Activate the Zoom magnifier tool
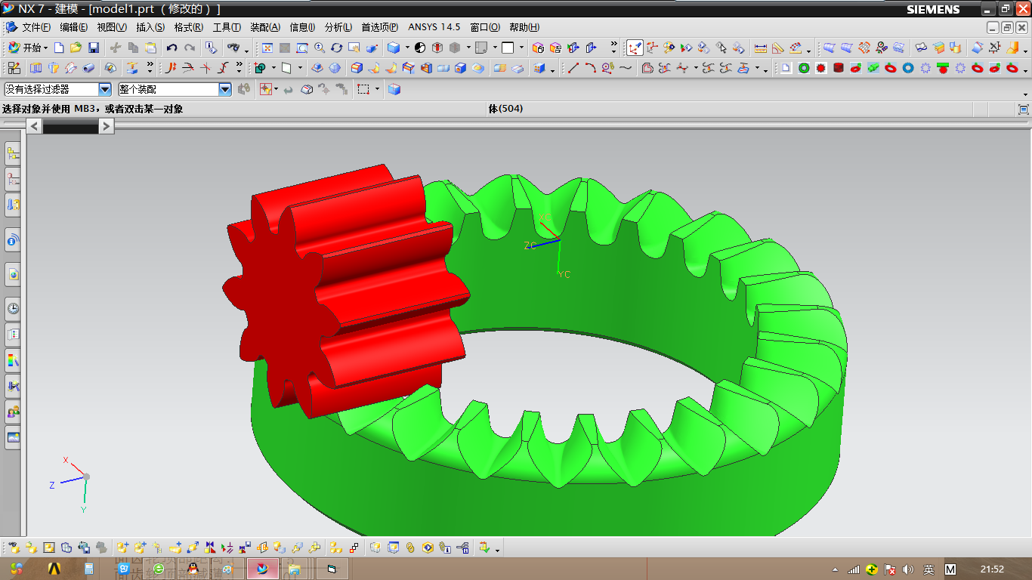Screen dimensions: 1032x580 (320, 48)
